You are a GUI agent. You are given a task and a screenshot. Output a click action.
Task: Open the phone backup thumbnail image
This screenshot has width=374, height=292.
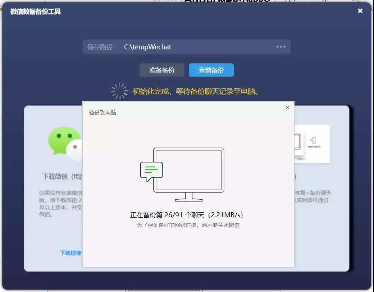pyautogui.click(x=312, y=144)
